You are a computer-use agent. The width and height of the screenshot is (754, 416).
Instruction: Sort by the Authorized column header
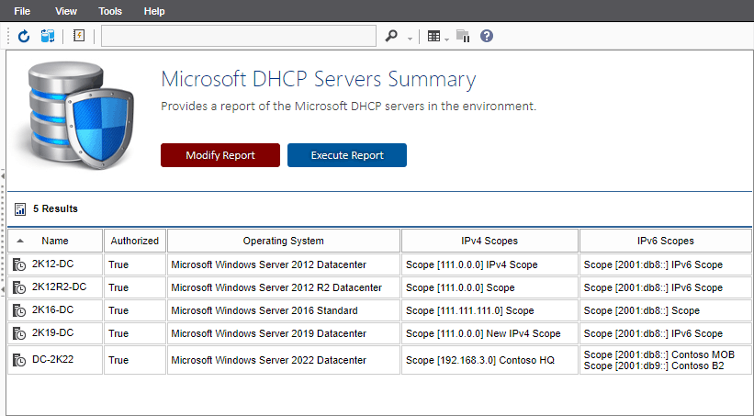click(135, 241)
